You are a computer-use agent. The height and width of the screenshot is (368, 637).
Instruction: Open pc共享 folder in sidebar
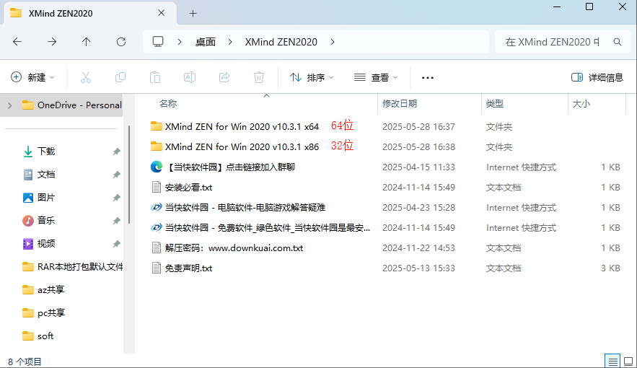(51, 312)
